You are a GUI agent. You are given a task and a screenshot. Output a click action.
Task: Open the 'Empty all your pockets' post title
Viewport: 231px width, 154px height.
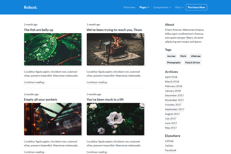pyautogui.click(x=41, y=100)
